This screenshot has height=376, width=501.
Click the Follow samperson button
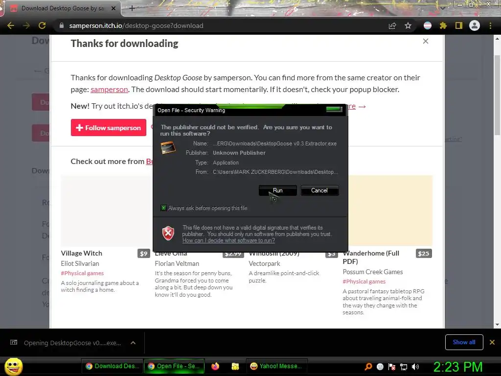(109, 128)
